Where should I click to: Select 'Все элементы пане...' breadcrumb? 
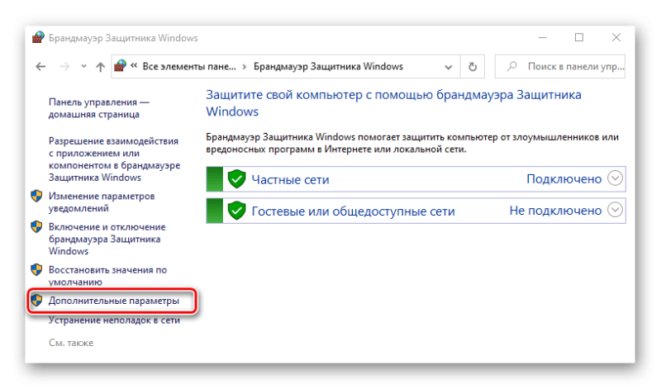pos(189,67)
